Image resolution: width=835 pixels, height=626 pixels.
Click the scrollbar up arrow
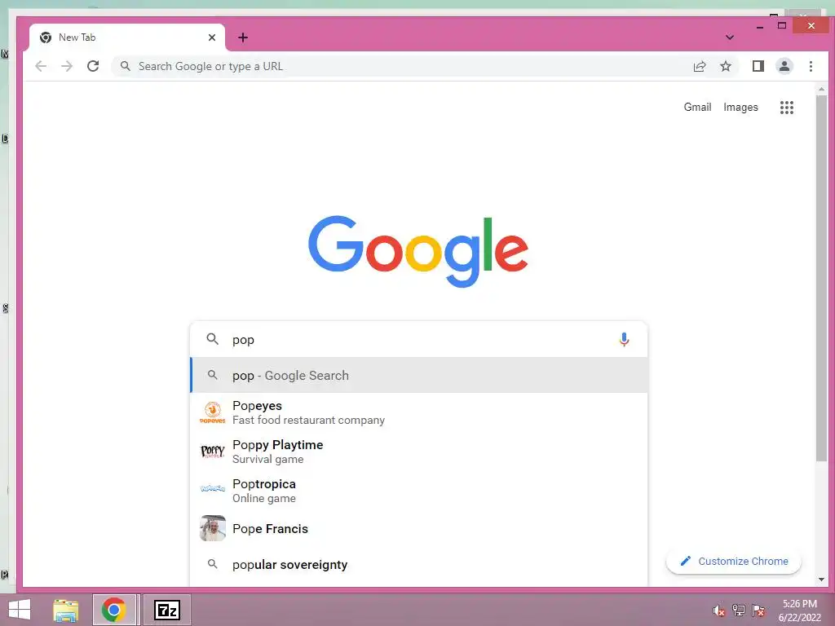coord(821,90)
